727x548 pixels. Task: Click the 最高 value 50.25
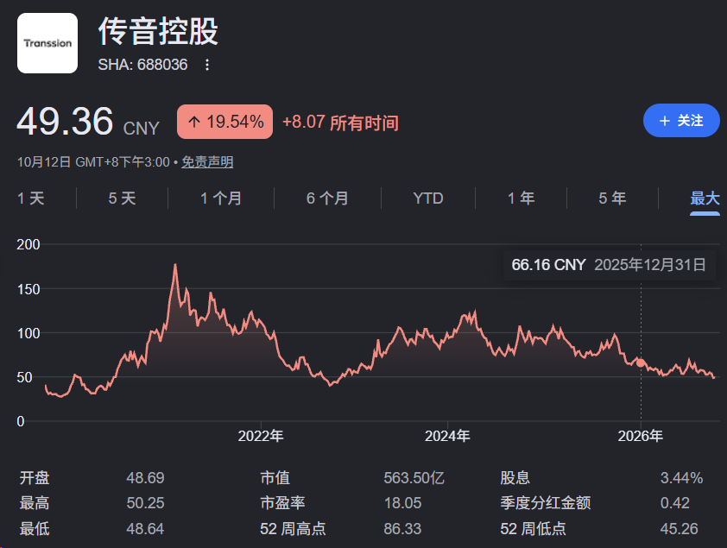coord(145,503)
